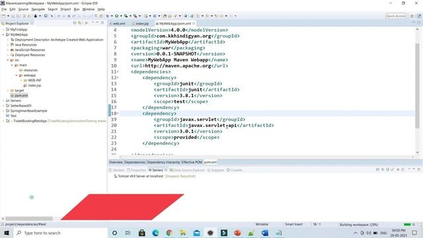Fold the junit dependency at line 12
Image resolution: width=423 pixels, height=238 pixels.
(x=118, y=78)
